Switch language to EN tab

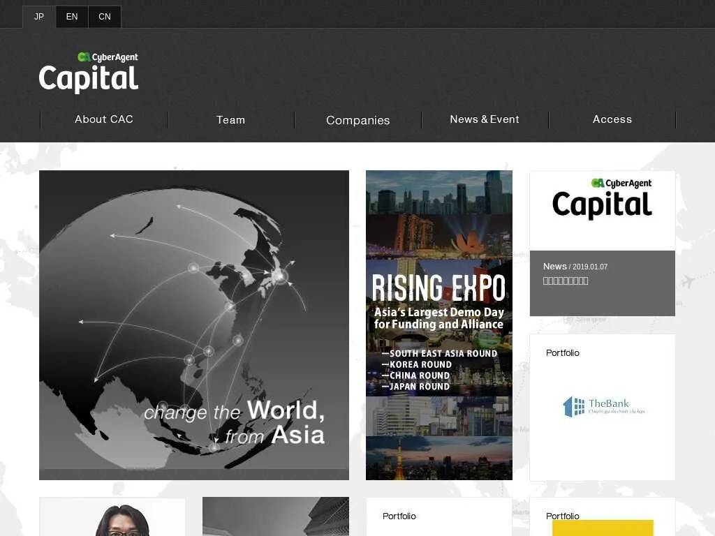point(72,17)
